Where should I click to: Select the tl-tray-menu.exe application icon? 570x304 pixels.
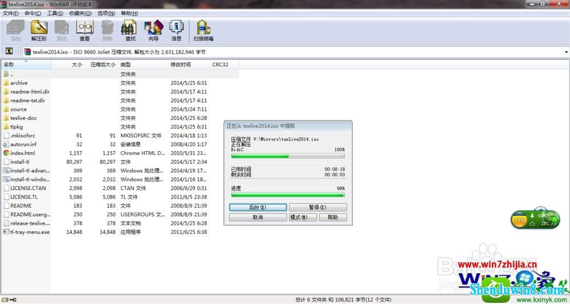tap(6, 232)
